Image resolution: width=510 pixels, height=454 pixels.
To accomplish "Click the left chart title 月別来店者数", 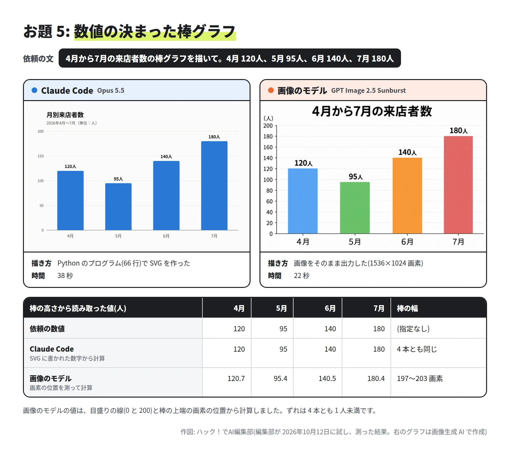I will coord(65,115).
